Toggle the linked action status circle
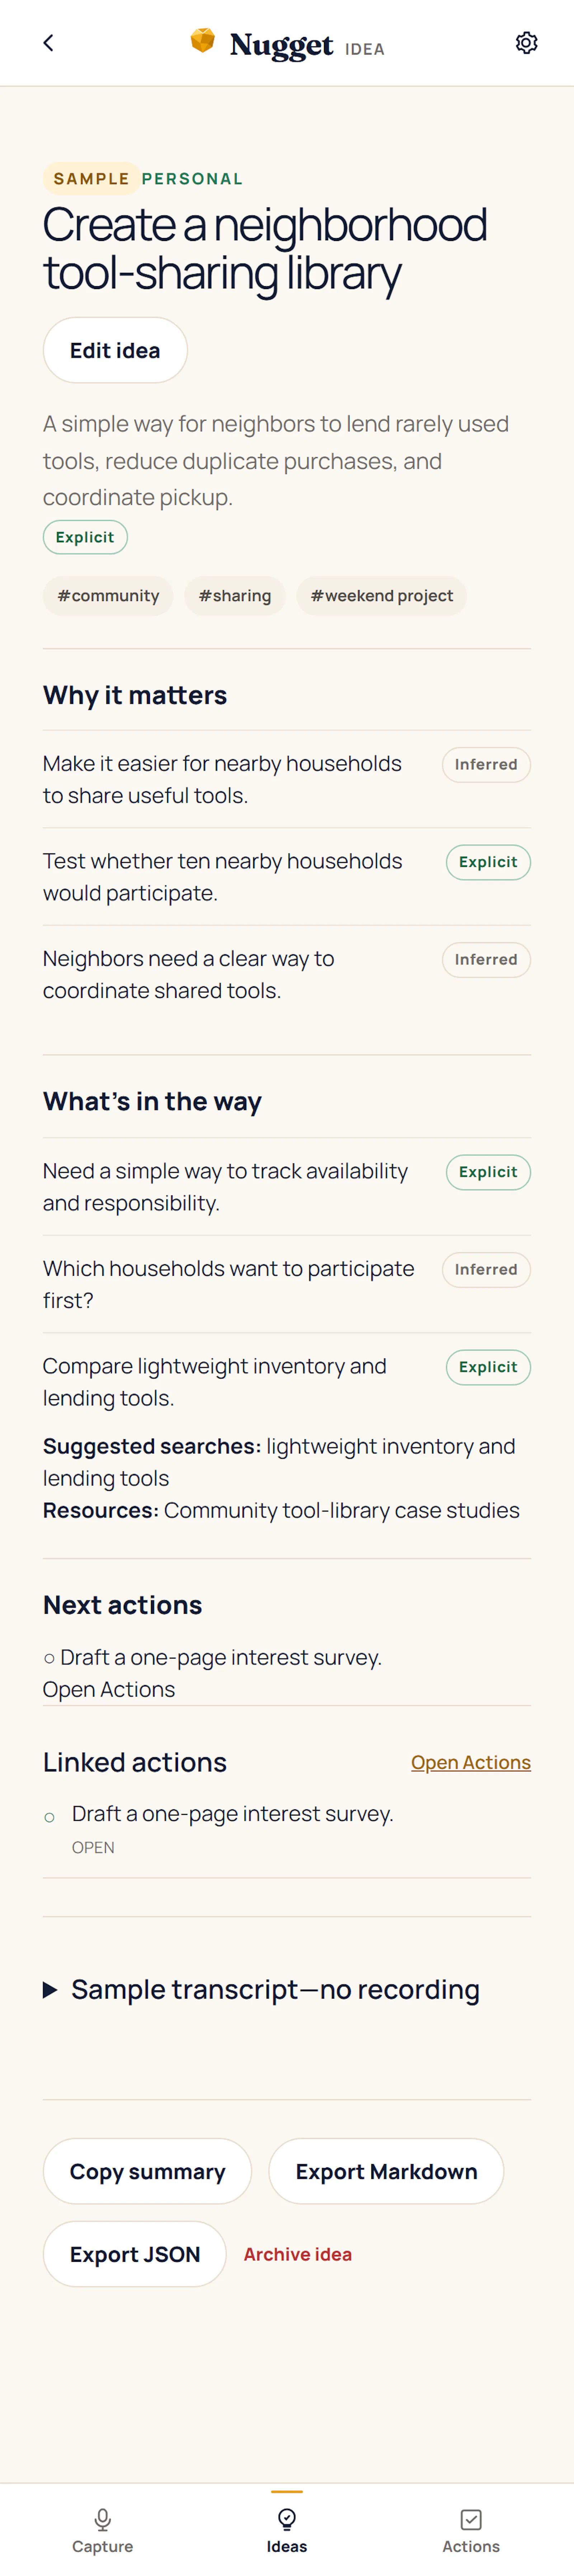Image resolution: width=574 pixels, height=2576 pixels. coord(49,1817)
